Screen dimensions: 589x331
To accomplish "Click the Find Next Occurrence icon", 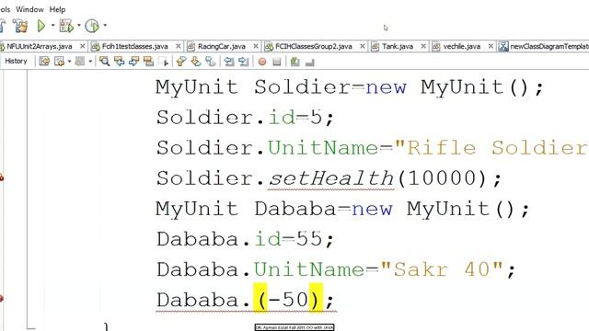I will tap(134, 62).
